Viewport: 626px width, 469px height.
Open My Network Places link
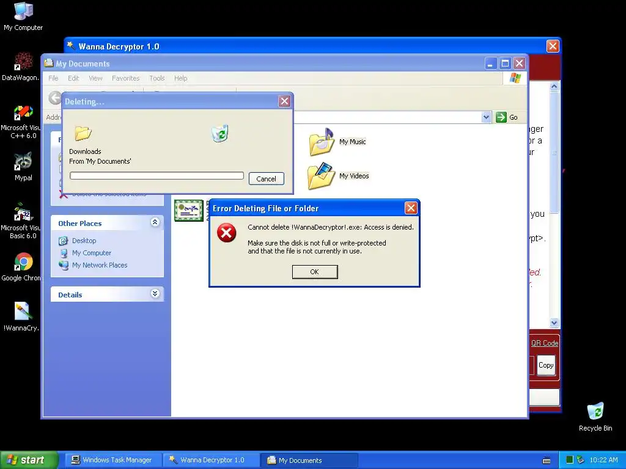[x=100, y=265]
